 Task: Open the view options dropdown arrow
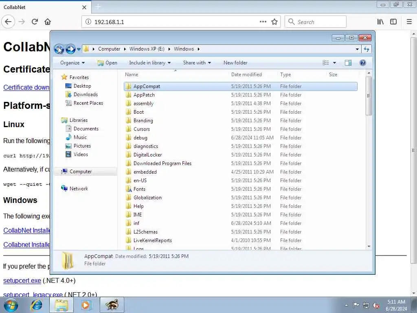[x=335, y=63]
